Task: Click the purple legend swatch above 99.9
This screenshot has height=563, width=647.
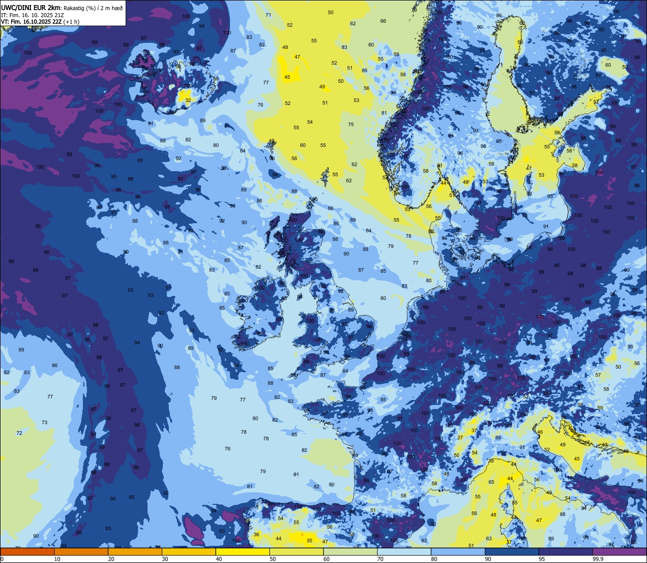Action: point(619,552)
